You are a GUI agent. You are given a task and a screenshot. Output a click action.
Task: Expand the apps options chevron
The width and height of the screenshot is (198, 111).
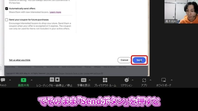pos(150,80)
